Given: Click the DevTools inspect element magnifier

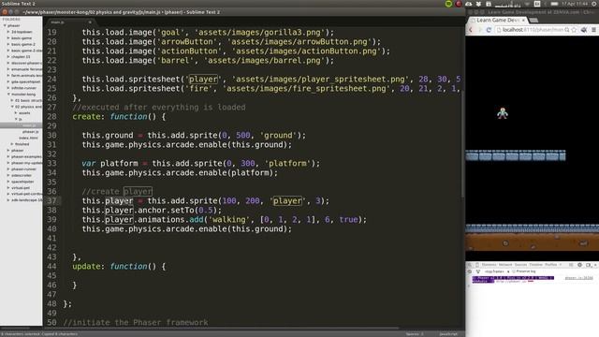Looking at the screenshot, I should pyautogui.click(x=470, y=265).
